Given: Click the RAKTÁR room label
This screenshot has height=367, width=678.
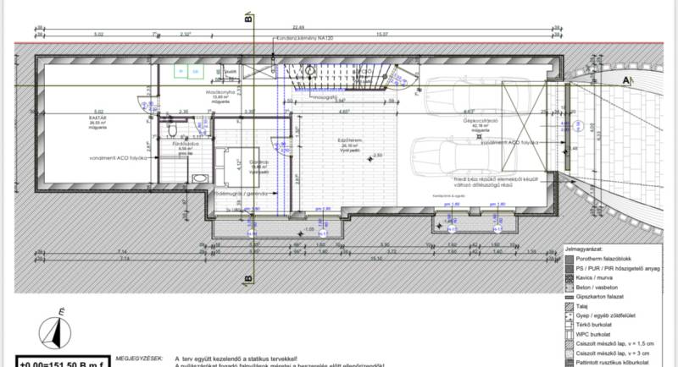Looking at the screenshot, I should click(96, 118).
